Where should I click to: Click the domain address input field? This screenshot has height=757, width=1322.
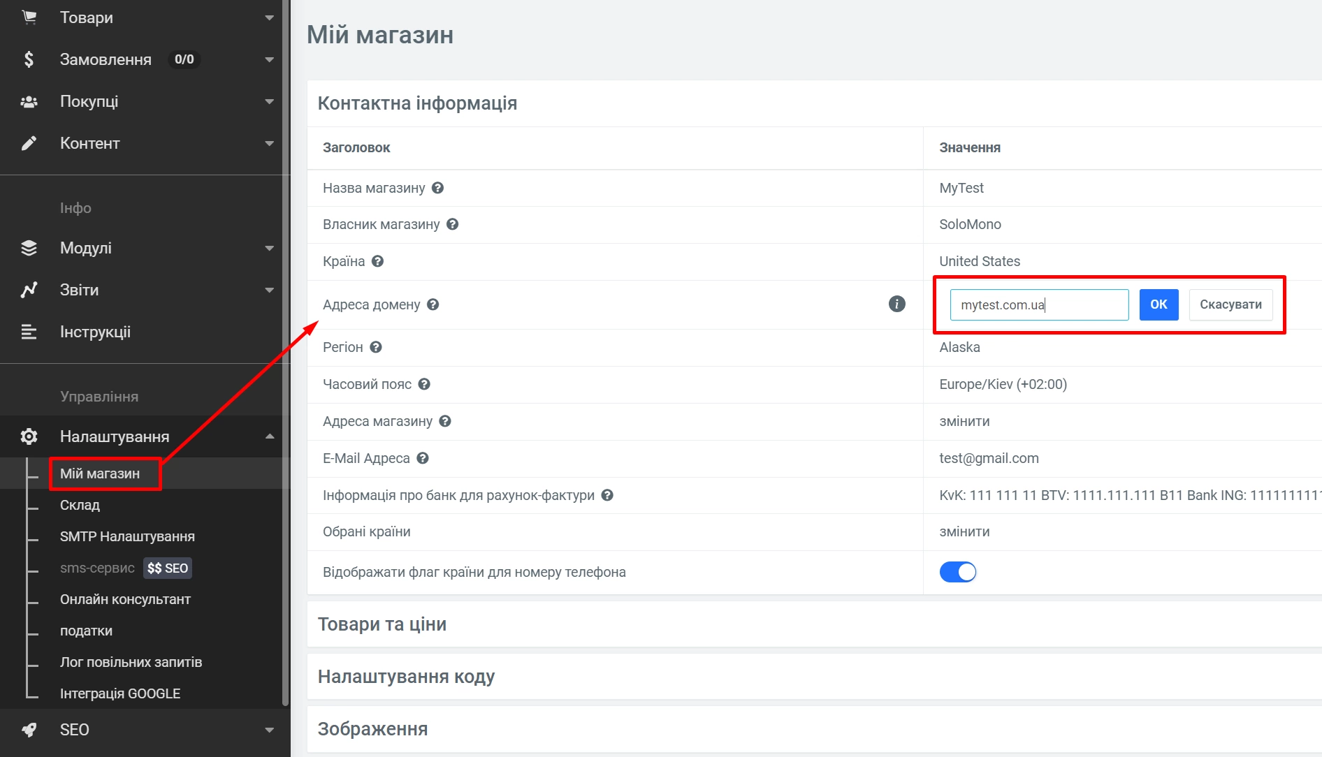click(x=1038, y=304)
